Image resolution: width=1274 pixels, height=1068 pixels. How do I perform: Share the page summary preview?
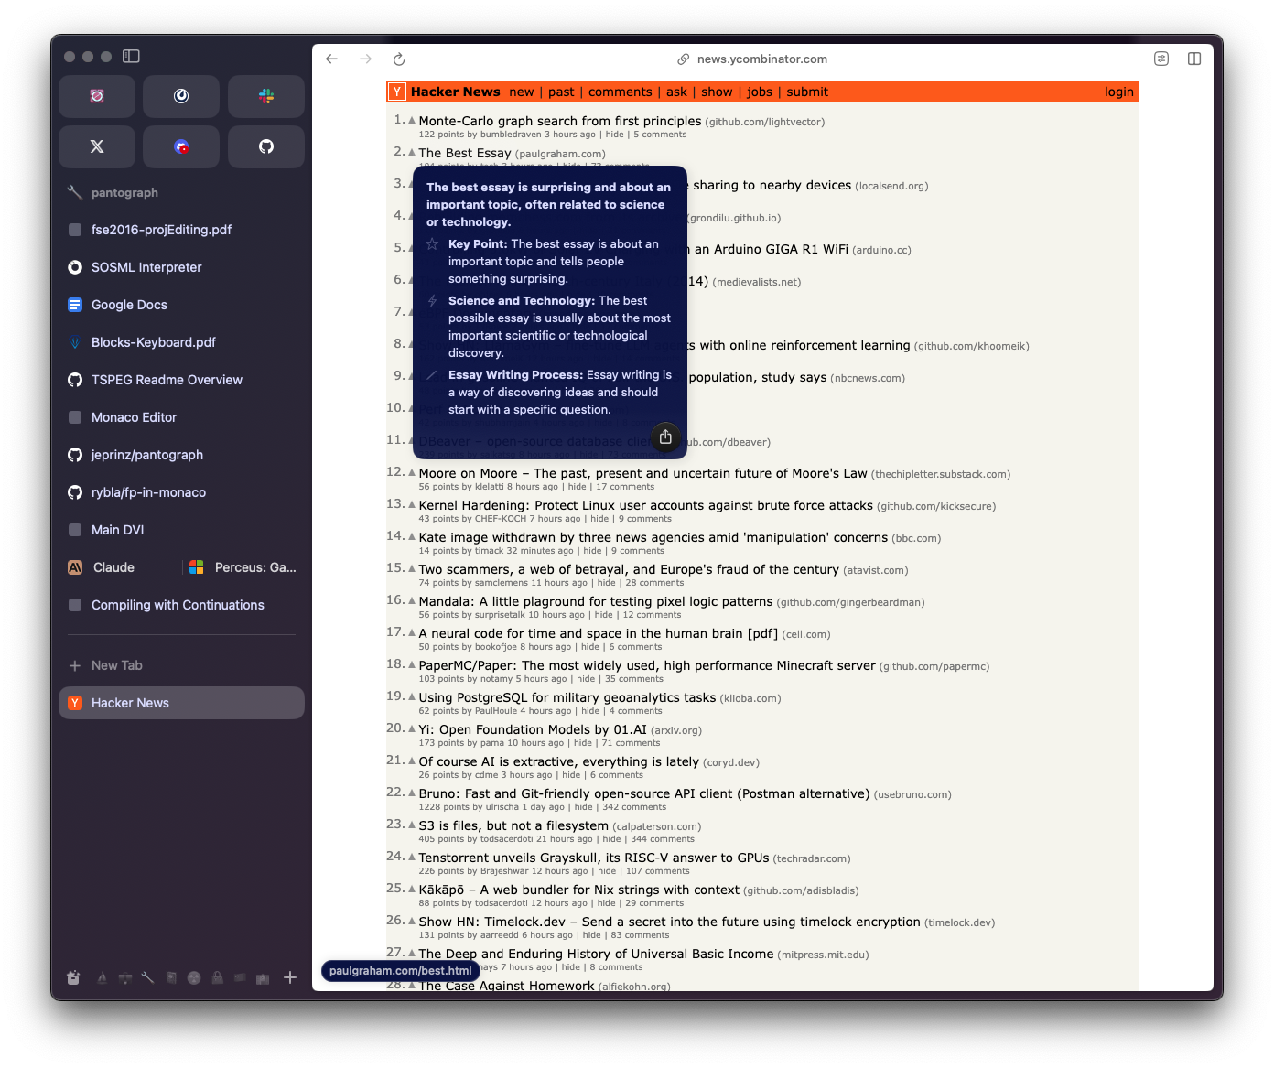[665, 437]
